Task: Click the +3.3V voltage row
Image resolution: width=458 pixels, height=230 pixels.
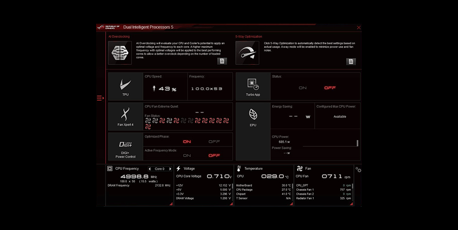Action: coord(203,194)
